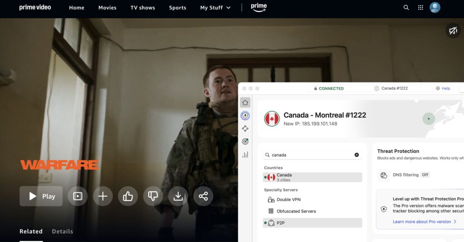Screen dimensions: 464x242
Task: Click the Canada flag beside Montreal #1222
Action: click(272, 119)
